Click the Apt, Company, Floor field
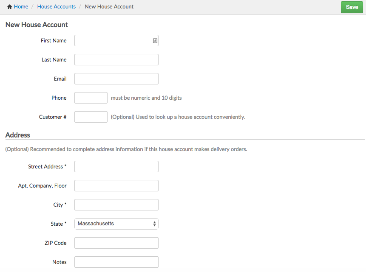This screenshot has width=366, height=272. (x=116, y=186)
